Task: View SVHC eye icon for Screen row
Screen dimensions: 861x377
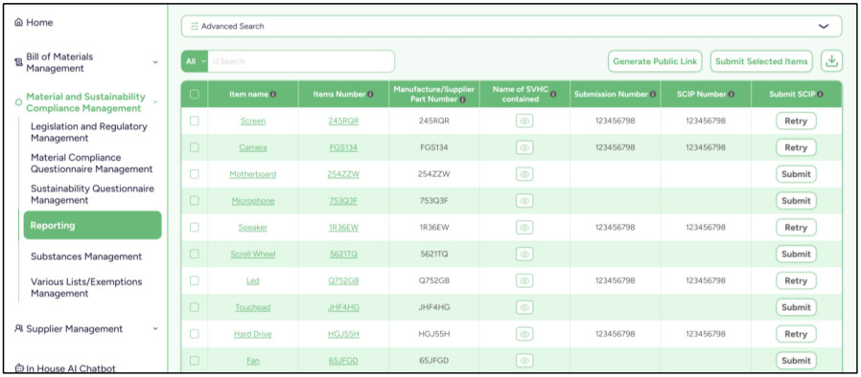Action: (524, 122)
